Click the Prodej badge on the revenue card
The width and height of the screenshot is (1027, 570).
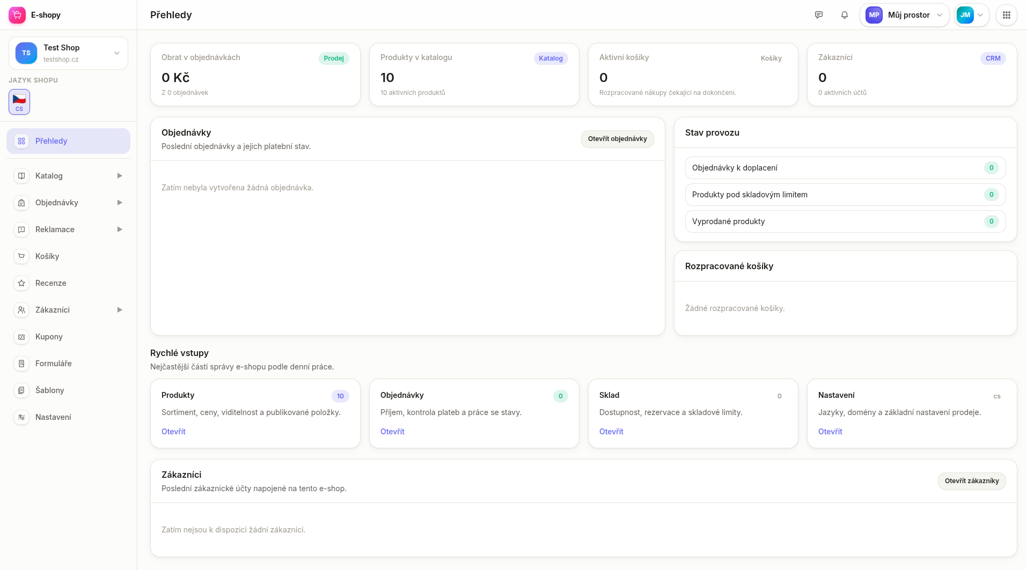click(334, 58)
